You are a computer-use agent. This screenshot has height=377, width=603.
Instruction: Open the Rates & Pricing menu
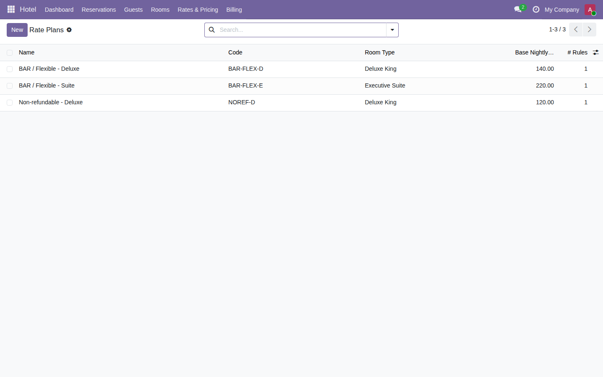tap(198, 10)
